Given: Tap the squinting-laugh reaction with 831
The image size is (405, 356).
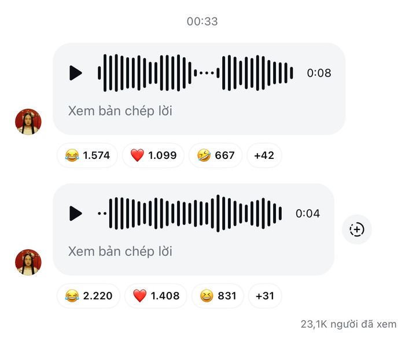Looking at the screenshot, I should [x=218, y=296].
